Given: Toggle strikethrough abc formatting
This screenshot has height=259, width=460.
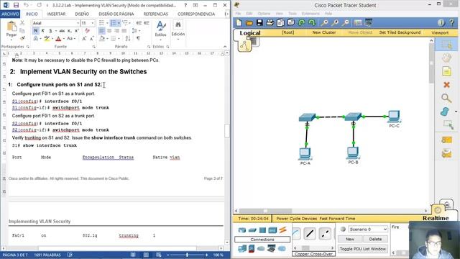Looking at the screenshot, I should (x=62, y=30).
